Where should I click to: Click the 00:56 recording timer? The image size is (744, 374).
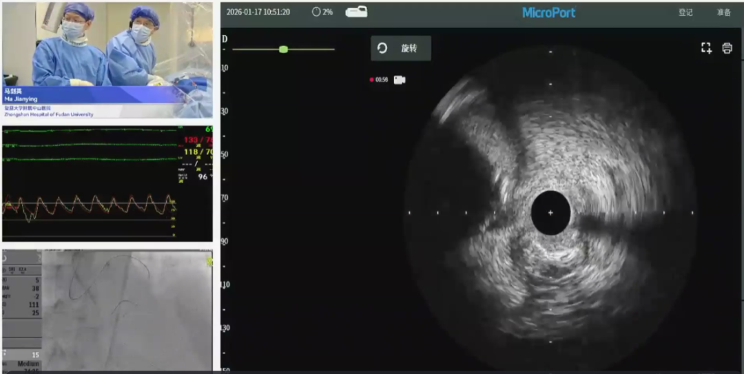coord(382,80)
